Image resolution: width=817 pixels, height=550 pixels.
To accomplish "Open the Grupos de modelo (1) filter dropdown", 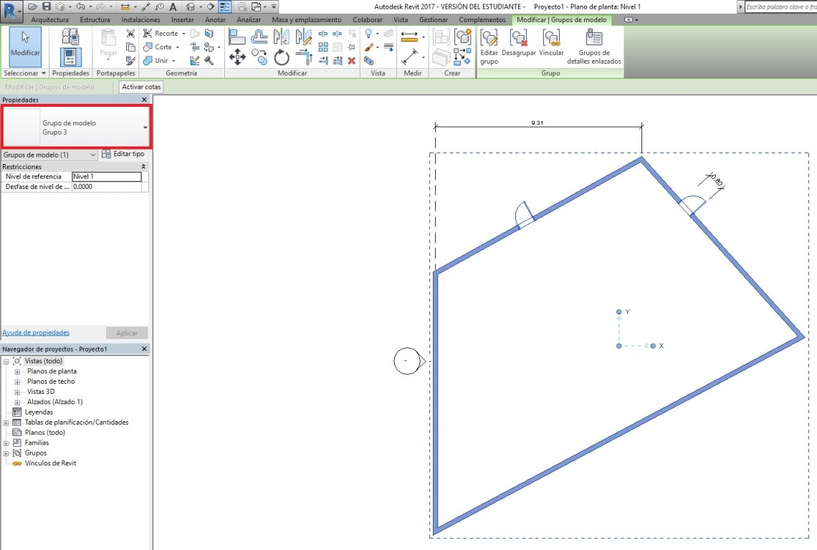I will (93, 155).
